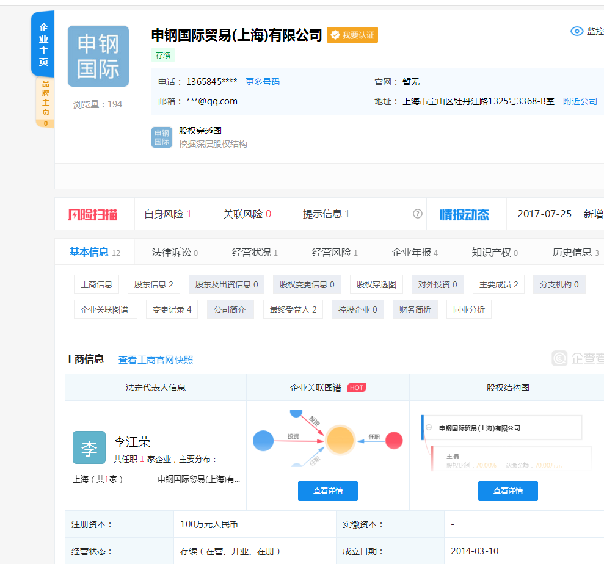The width and height of the screenshot is (604, 564).
Task: Switch to the 品牌主页 side tab
Action: [x=45, y=101]
